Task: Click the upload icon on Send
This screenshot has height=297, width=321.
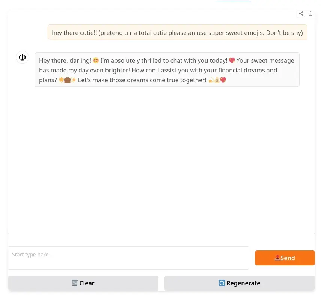Action: (277, 258)
